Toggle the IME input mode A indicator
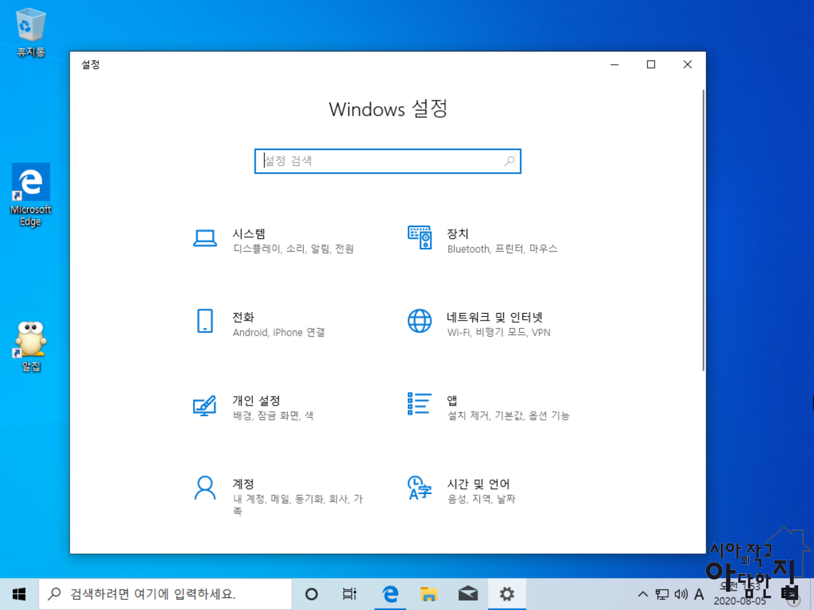The width and height of the screenshot is (814, 610). pos(699,594)
